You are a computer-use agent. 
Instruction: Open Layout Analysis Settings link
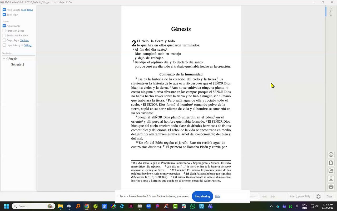[28, 45]
